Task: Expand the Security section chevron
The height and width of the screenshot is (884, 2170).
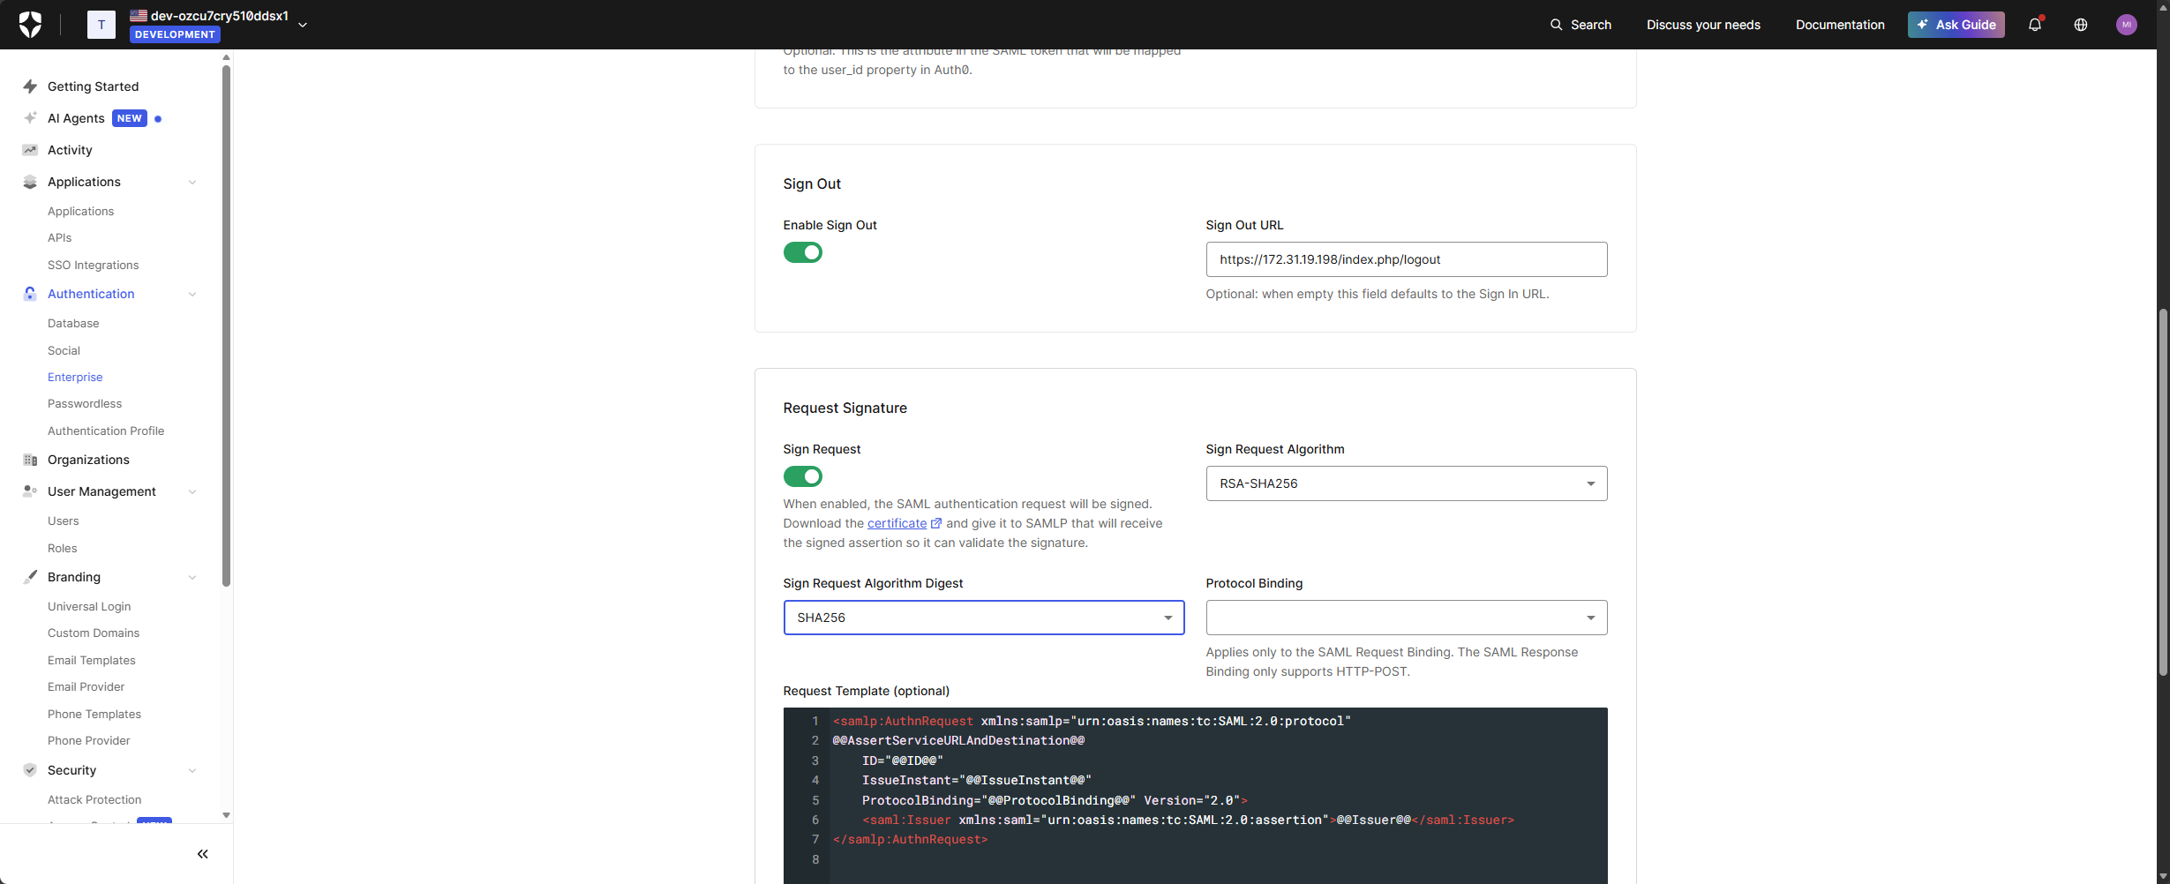Action: pyautogui.click(x=192, y=769)
